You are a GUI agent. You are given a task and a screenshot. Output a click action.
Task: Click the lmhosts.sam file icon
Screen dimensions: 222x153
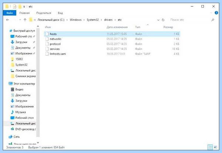pos(47,54)
